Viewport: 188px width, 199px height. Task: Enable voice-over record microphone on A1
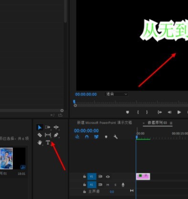(123, 185)
